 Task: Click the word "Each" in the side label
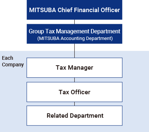pos(7,58)
